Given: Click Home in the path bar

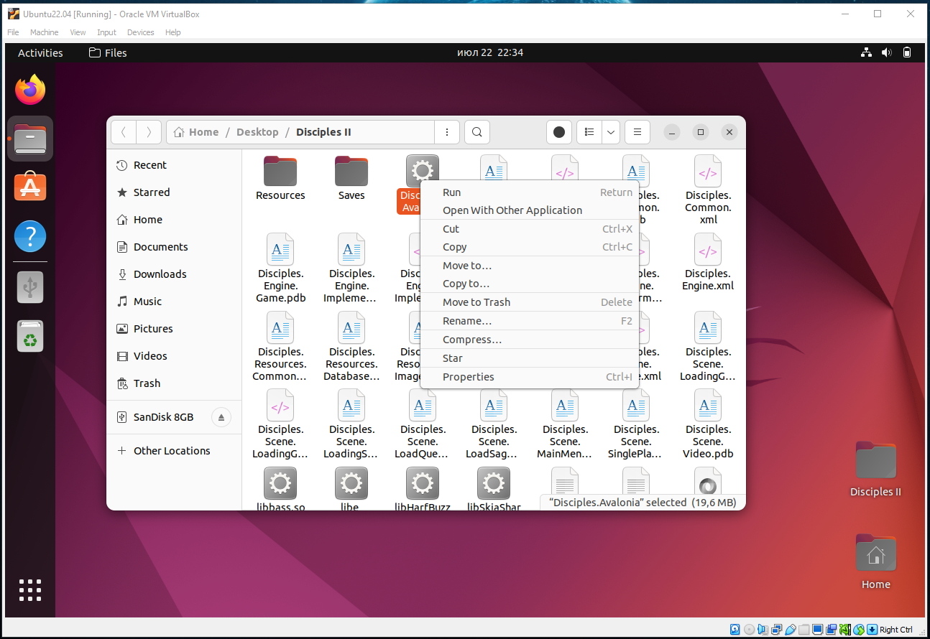Looking at the screenshot, I should point(196,132).
